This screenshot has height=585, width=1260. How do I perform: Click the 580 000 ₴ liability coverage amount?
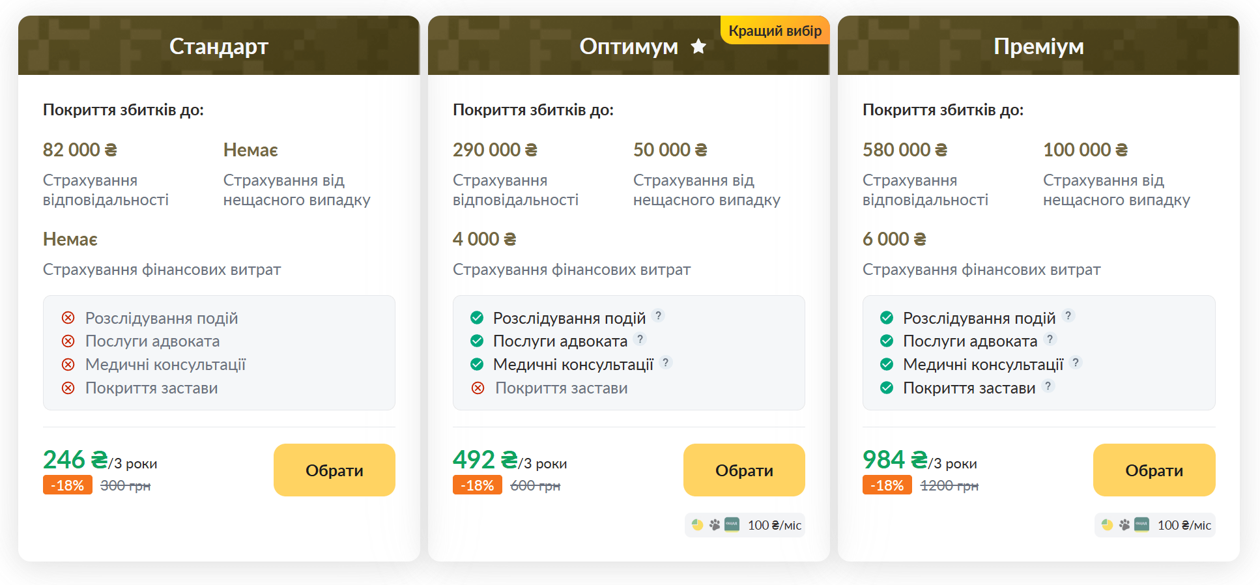click(905, 150)
